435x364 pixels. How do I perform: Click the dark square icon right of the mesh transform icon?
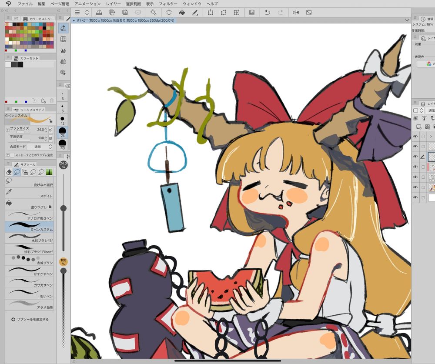252,13
